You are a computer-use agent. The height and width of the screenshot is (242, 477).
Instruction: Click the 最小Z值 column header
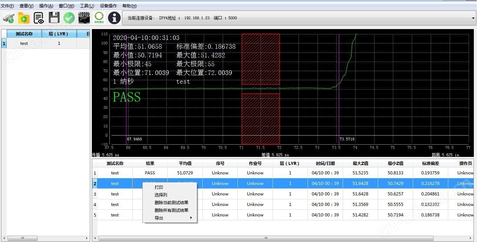tap(395, 164)
